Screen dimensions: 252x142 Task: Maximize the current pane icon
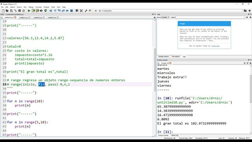(x=77, y=11)
